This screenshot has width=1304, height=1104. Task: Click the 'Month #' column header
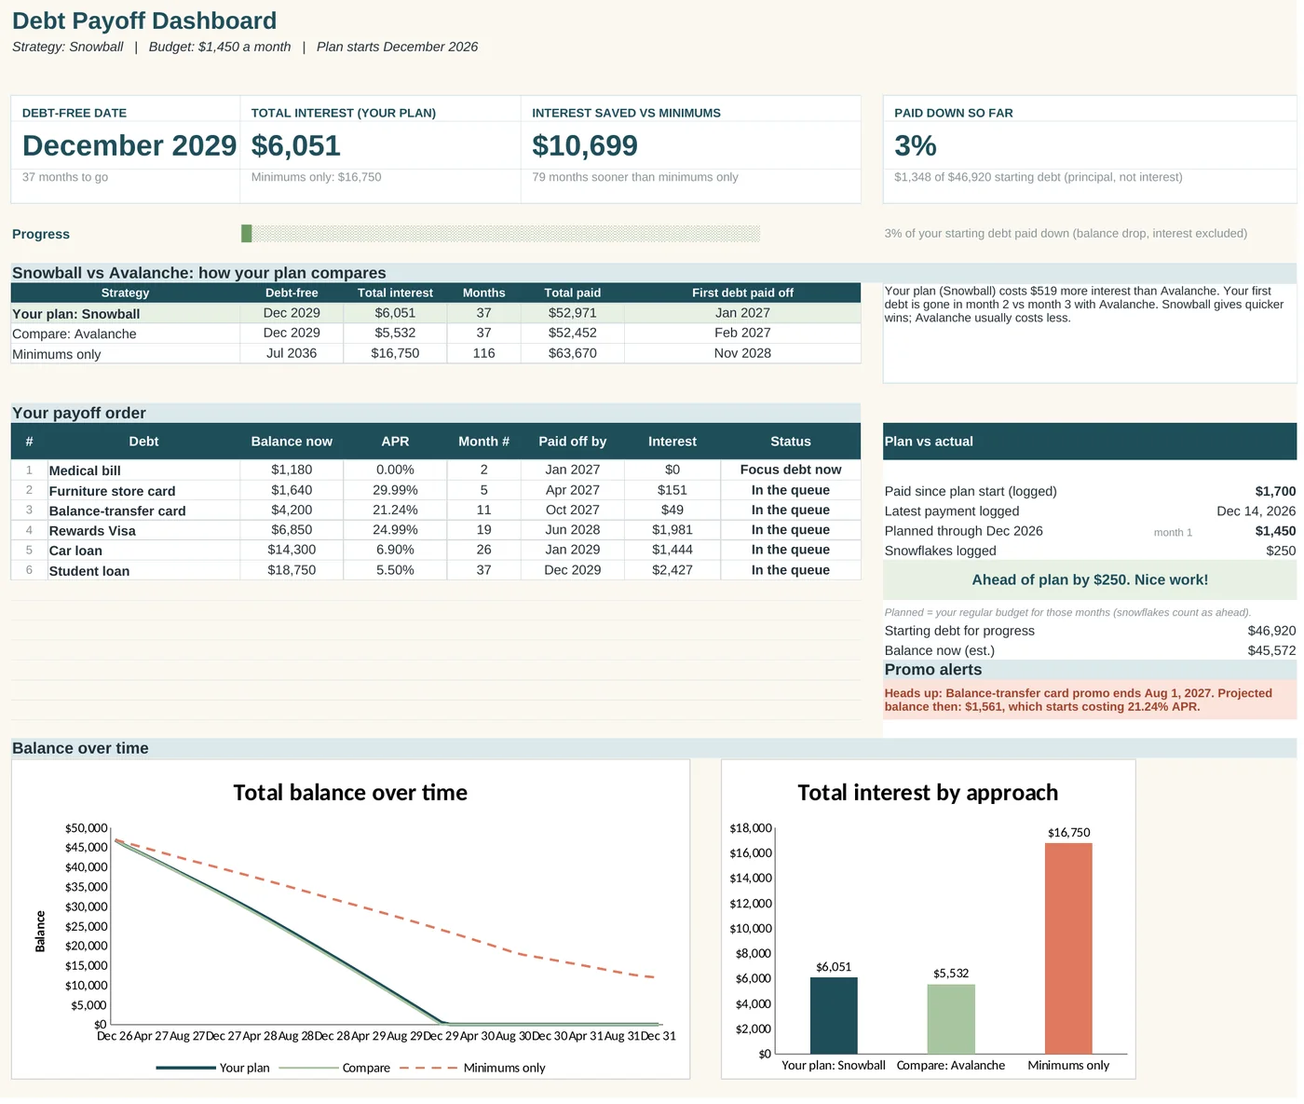click(x=483, y=442)
